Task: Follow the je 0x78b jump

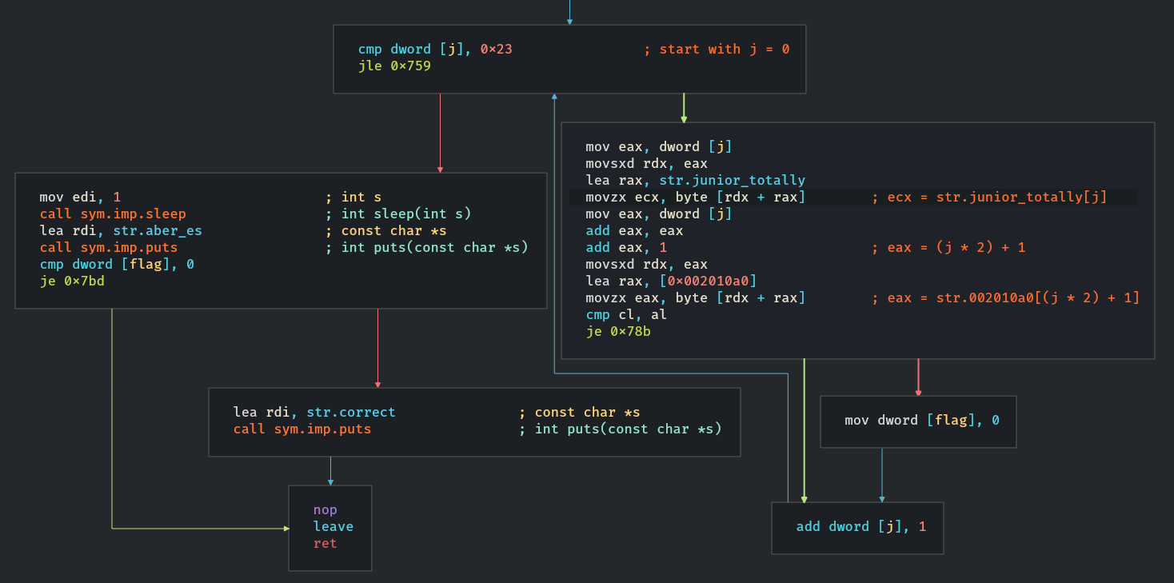Action: point(618,331)
